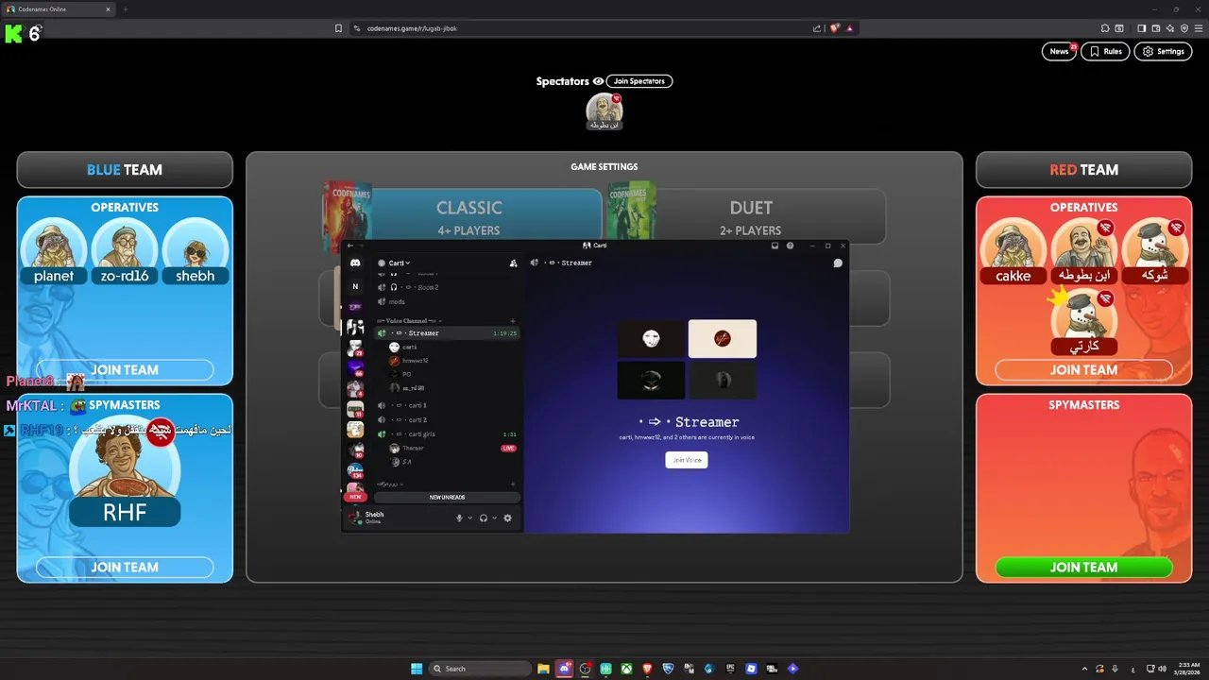Open Discord help question-mark icon
The width and height of the screenshot is (1209, 680).
pyautogui.click(x=791, y=246)
